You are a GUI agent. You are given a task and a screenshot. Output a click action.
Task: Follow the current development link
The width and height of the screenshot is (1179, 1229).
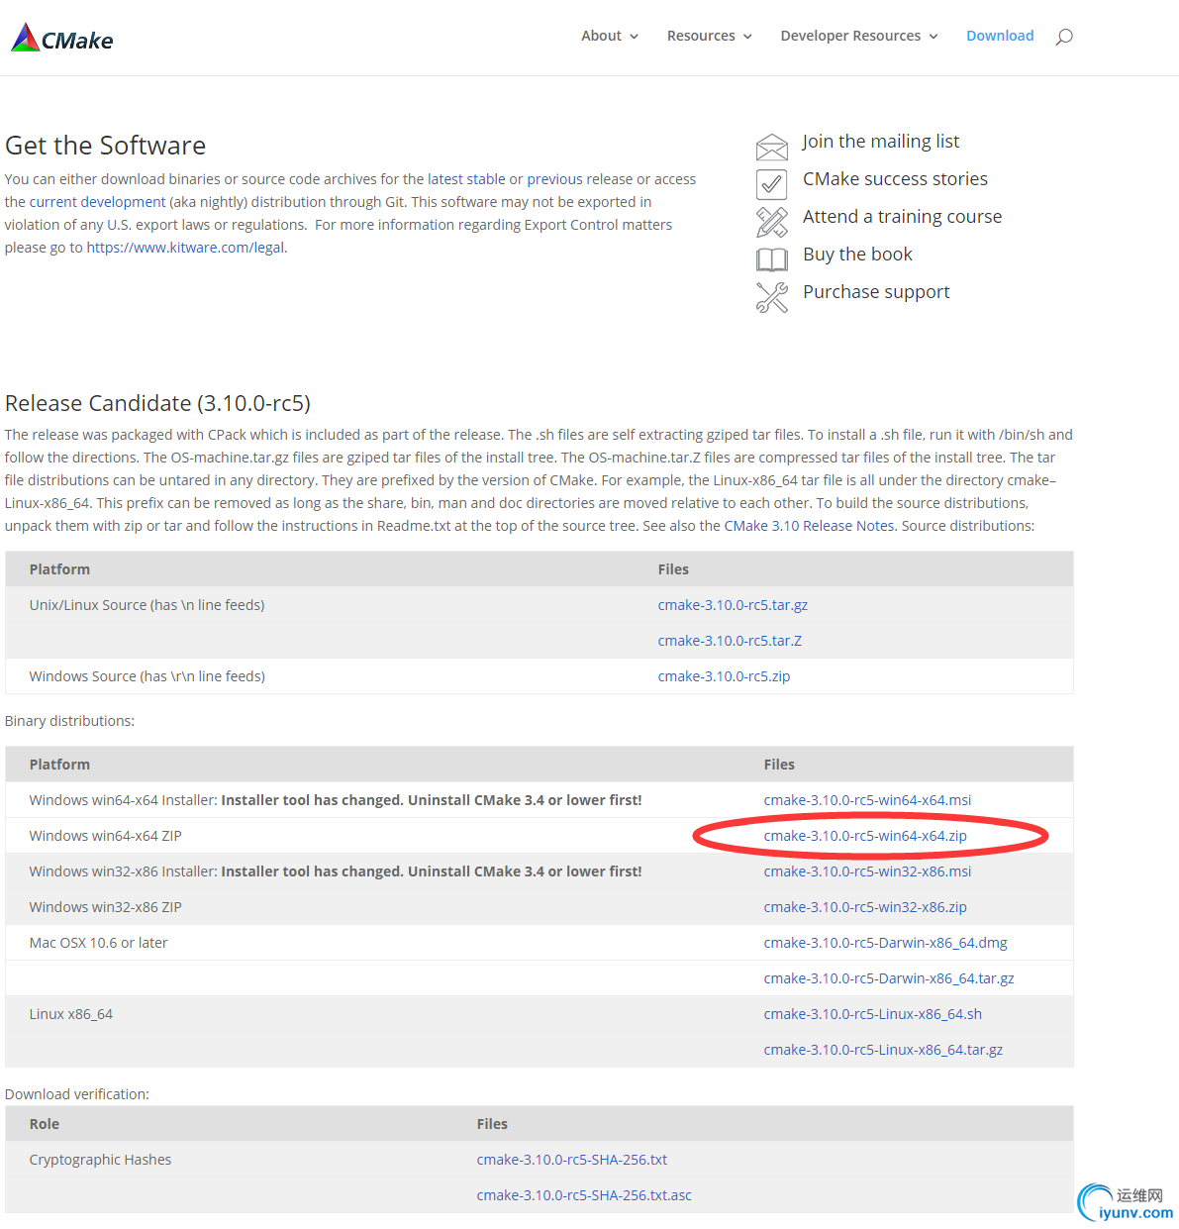[x=97, y=202]
